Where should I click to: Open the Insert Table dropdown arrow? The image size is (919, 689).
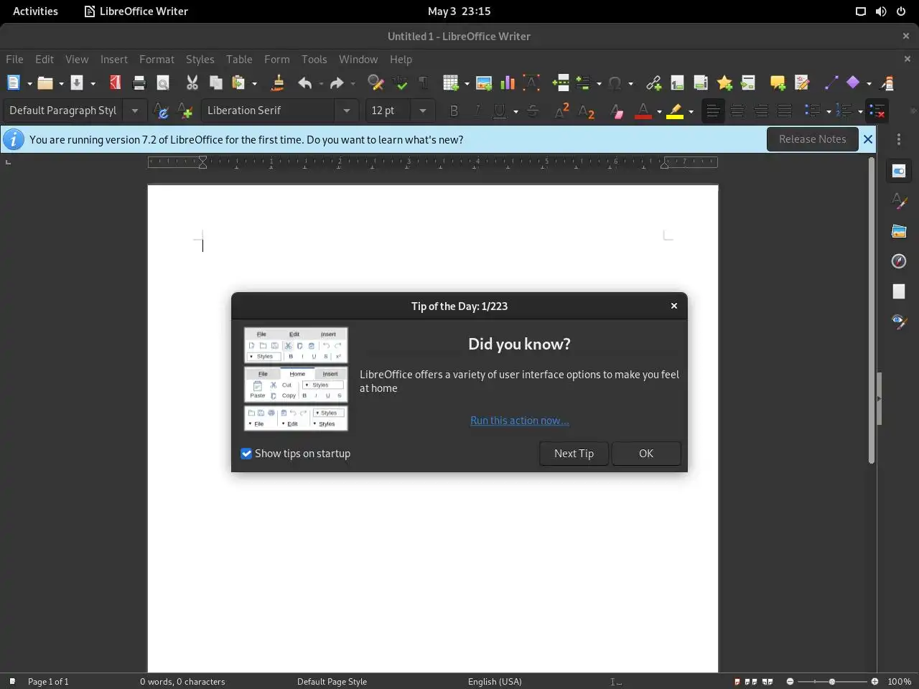pyautogui.click(x=467, y=83)
